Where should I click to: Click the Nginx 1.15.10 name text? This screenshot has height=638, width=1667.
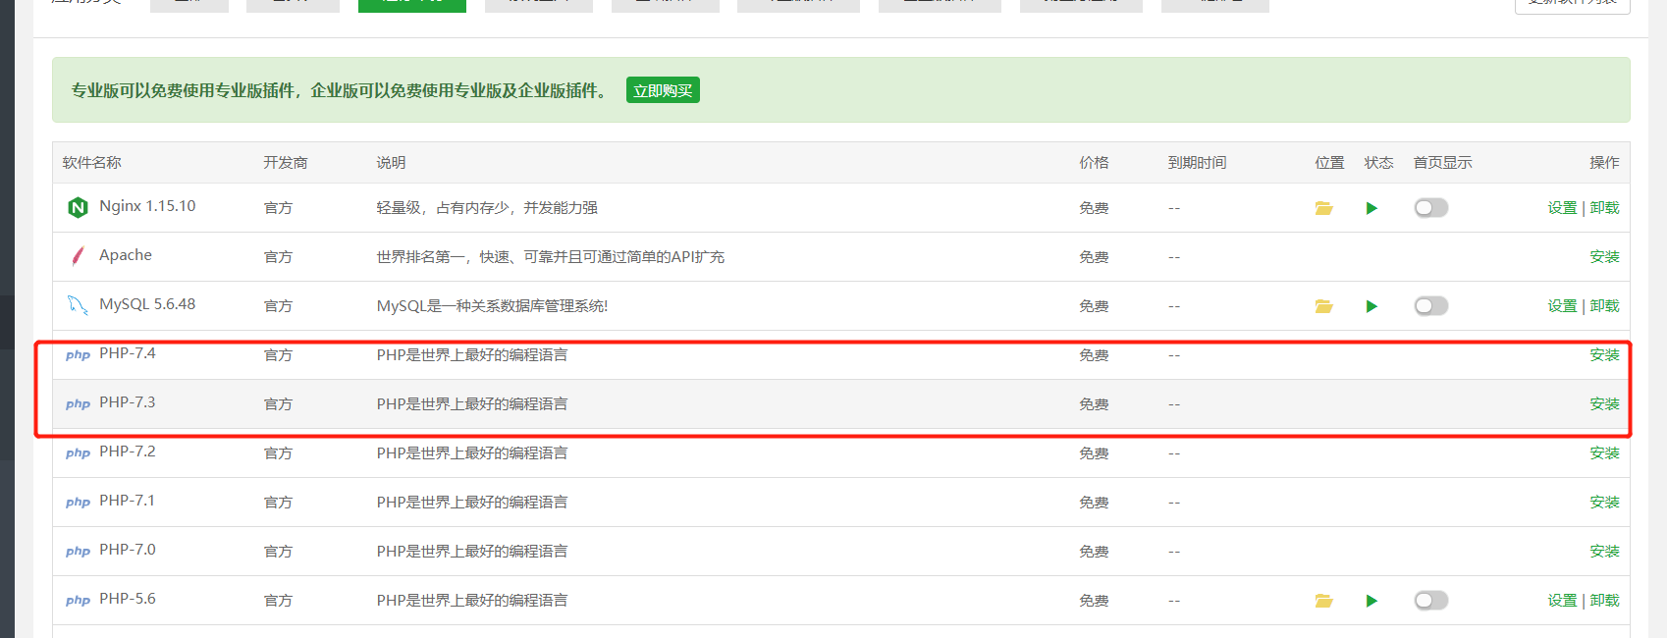click(x=147, y=206)
